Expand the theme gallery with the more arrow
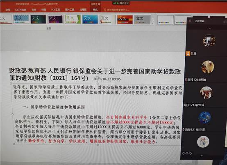The height and width of the screenshot is (165, 227). pos(152,23)
